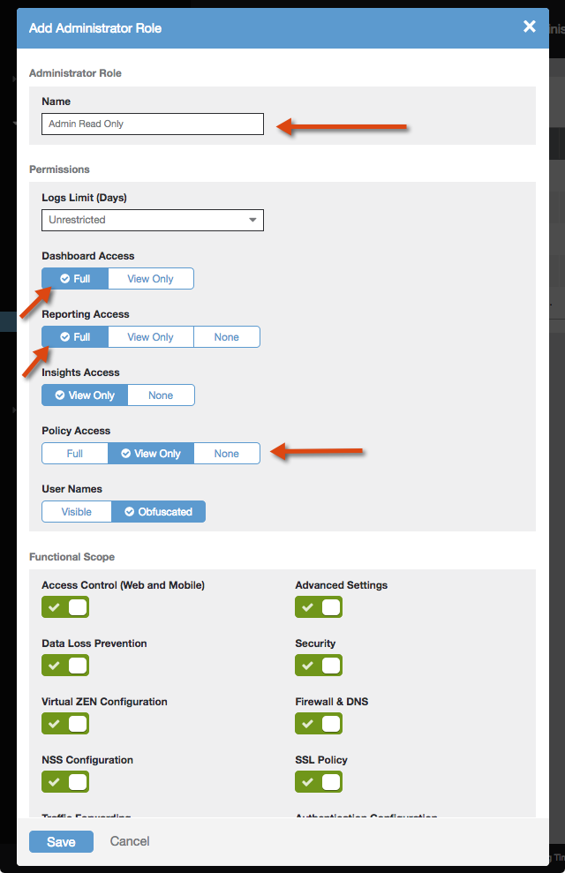Close the Add Administrator Role dialog
Image resolution: width=565 pixels, height=873 pixels.
click(530, 26)
